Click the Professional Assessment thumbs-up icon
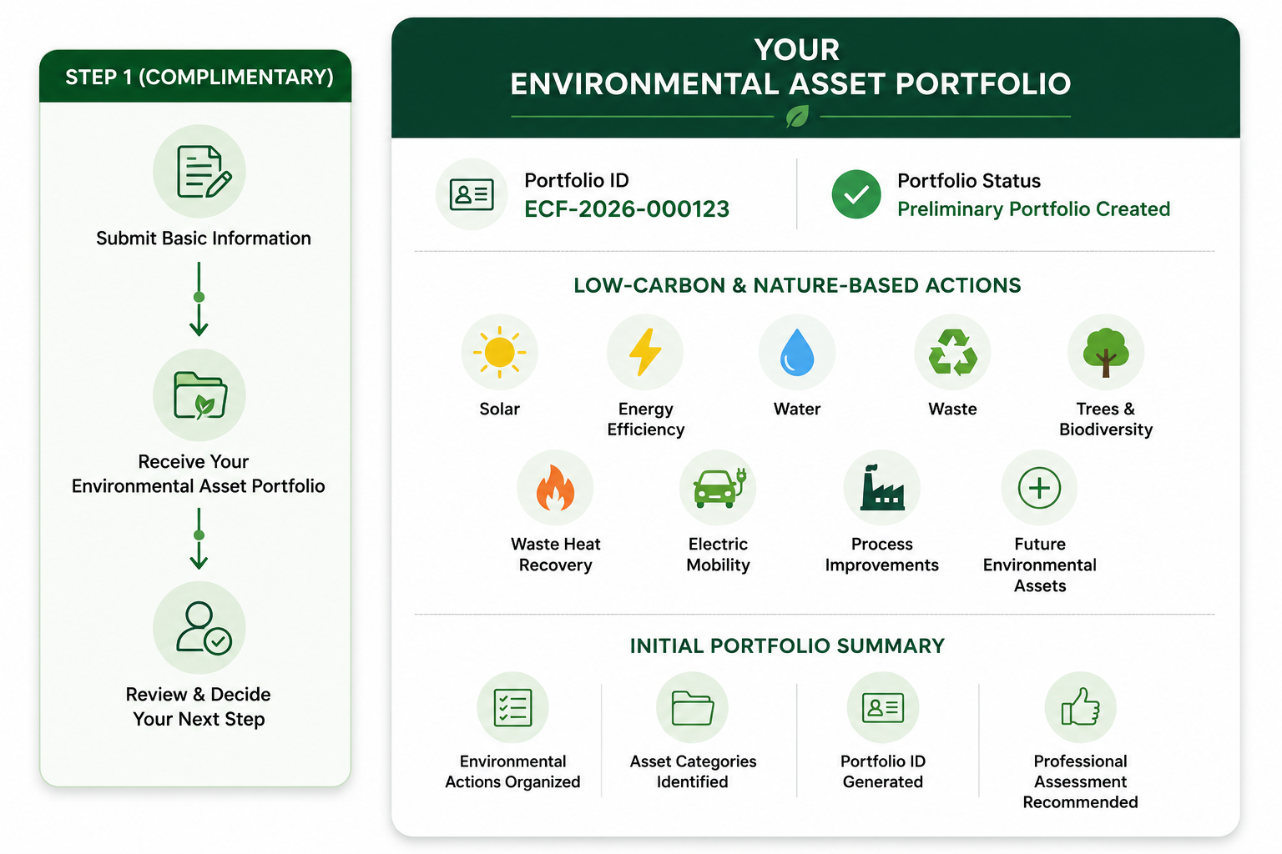 [x=1081, y=707]
